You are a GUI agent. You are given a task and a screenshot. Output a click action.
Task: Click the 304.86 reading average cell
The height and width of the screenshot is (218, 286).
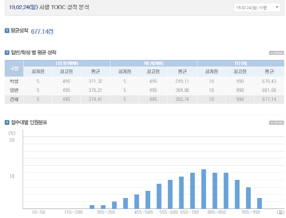point(182,90)
